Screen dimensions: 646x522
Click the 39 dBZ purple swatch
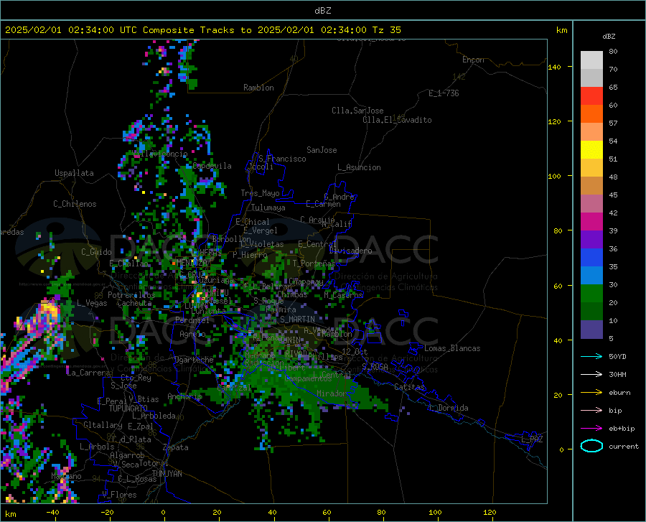(591, 239)
